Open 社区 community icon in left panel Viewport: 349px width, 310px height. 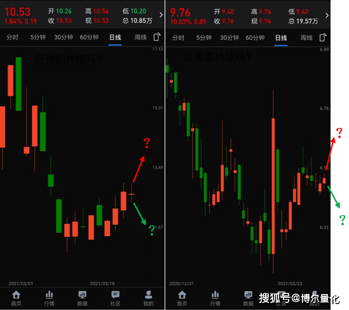(115, 298)
